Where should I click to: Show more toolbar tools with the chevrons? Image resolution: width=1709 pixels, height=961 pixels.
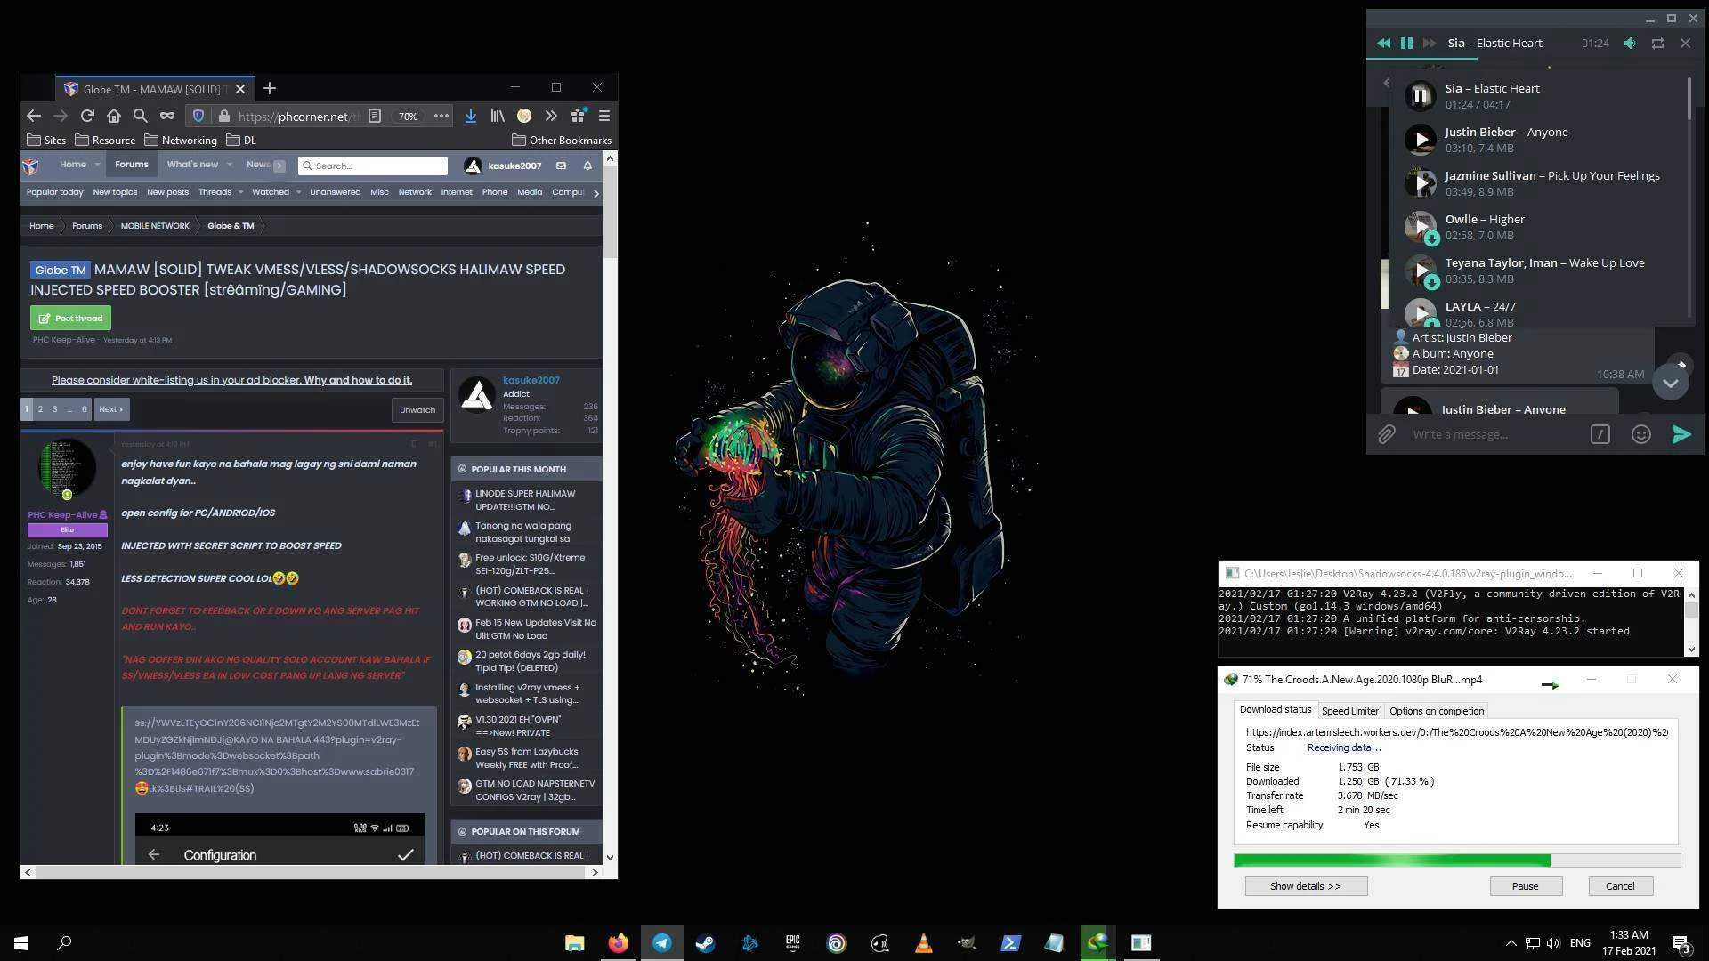point(551,116)
